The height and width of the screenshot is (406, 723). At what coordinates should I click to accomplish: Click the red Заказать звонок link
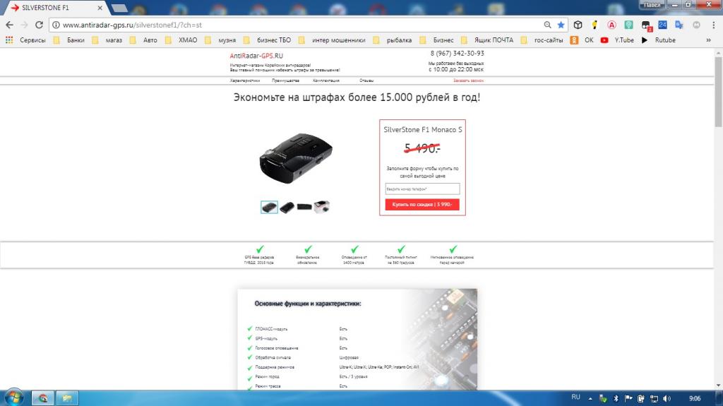469,80
